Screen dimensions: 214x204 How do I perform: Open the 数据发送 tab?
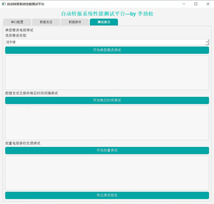tap(46, 22)
